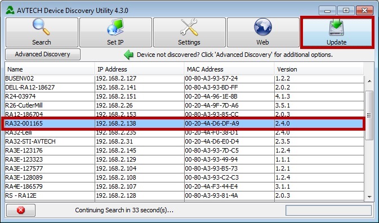Sort by the Name column header
The image size is (379, 223).
click(50, 69)
